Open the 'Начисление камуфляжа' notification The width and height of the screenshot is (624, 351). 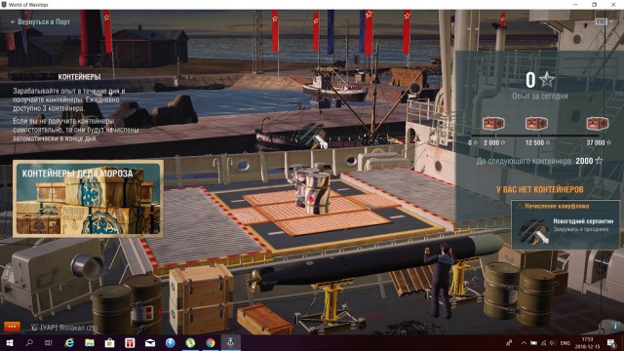tap(565, 225)
